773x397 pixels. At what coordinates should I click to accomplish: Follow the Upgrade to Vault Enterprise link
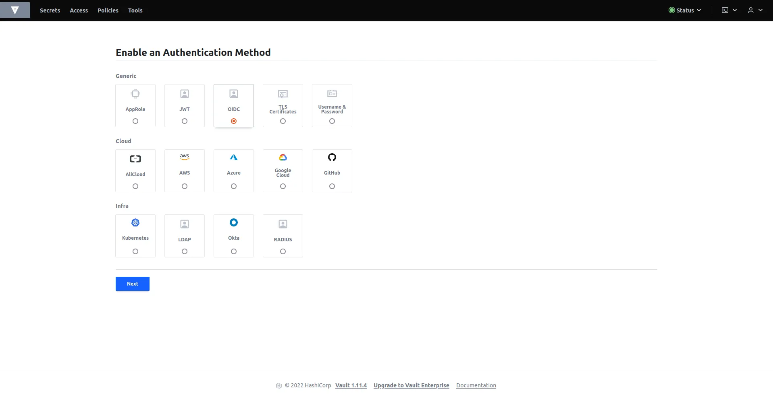pyautogui.click(x=411, y=385)
